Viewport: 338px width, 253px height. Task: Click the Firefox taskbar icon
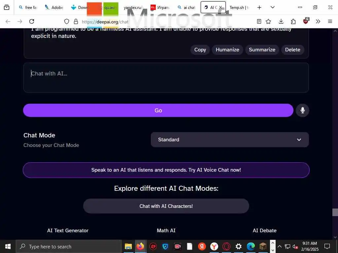(140, 246)
